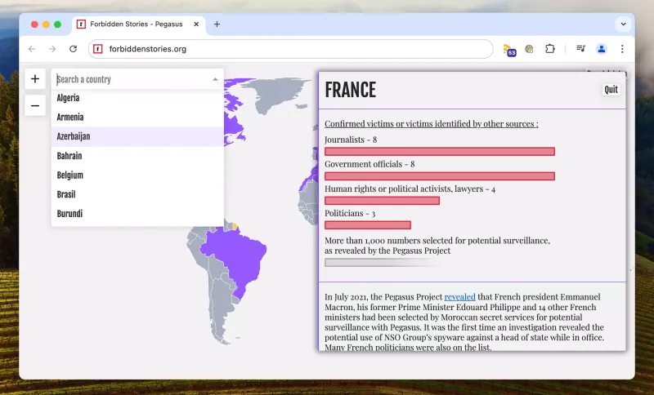Image resolution: width=654 pixels, height=395 pixels.
Task: Click the map zoom out minus button
Action: 35,106
